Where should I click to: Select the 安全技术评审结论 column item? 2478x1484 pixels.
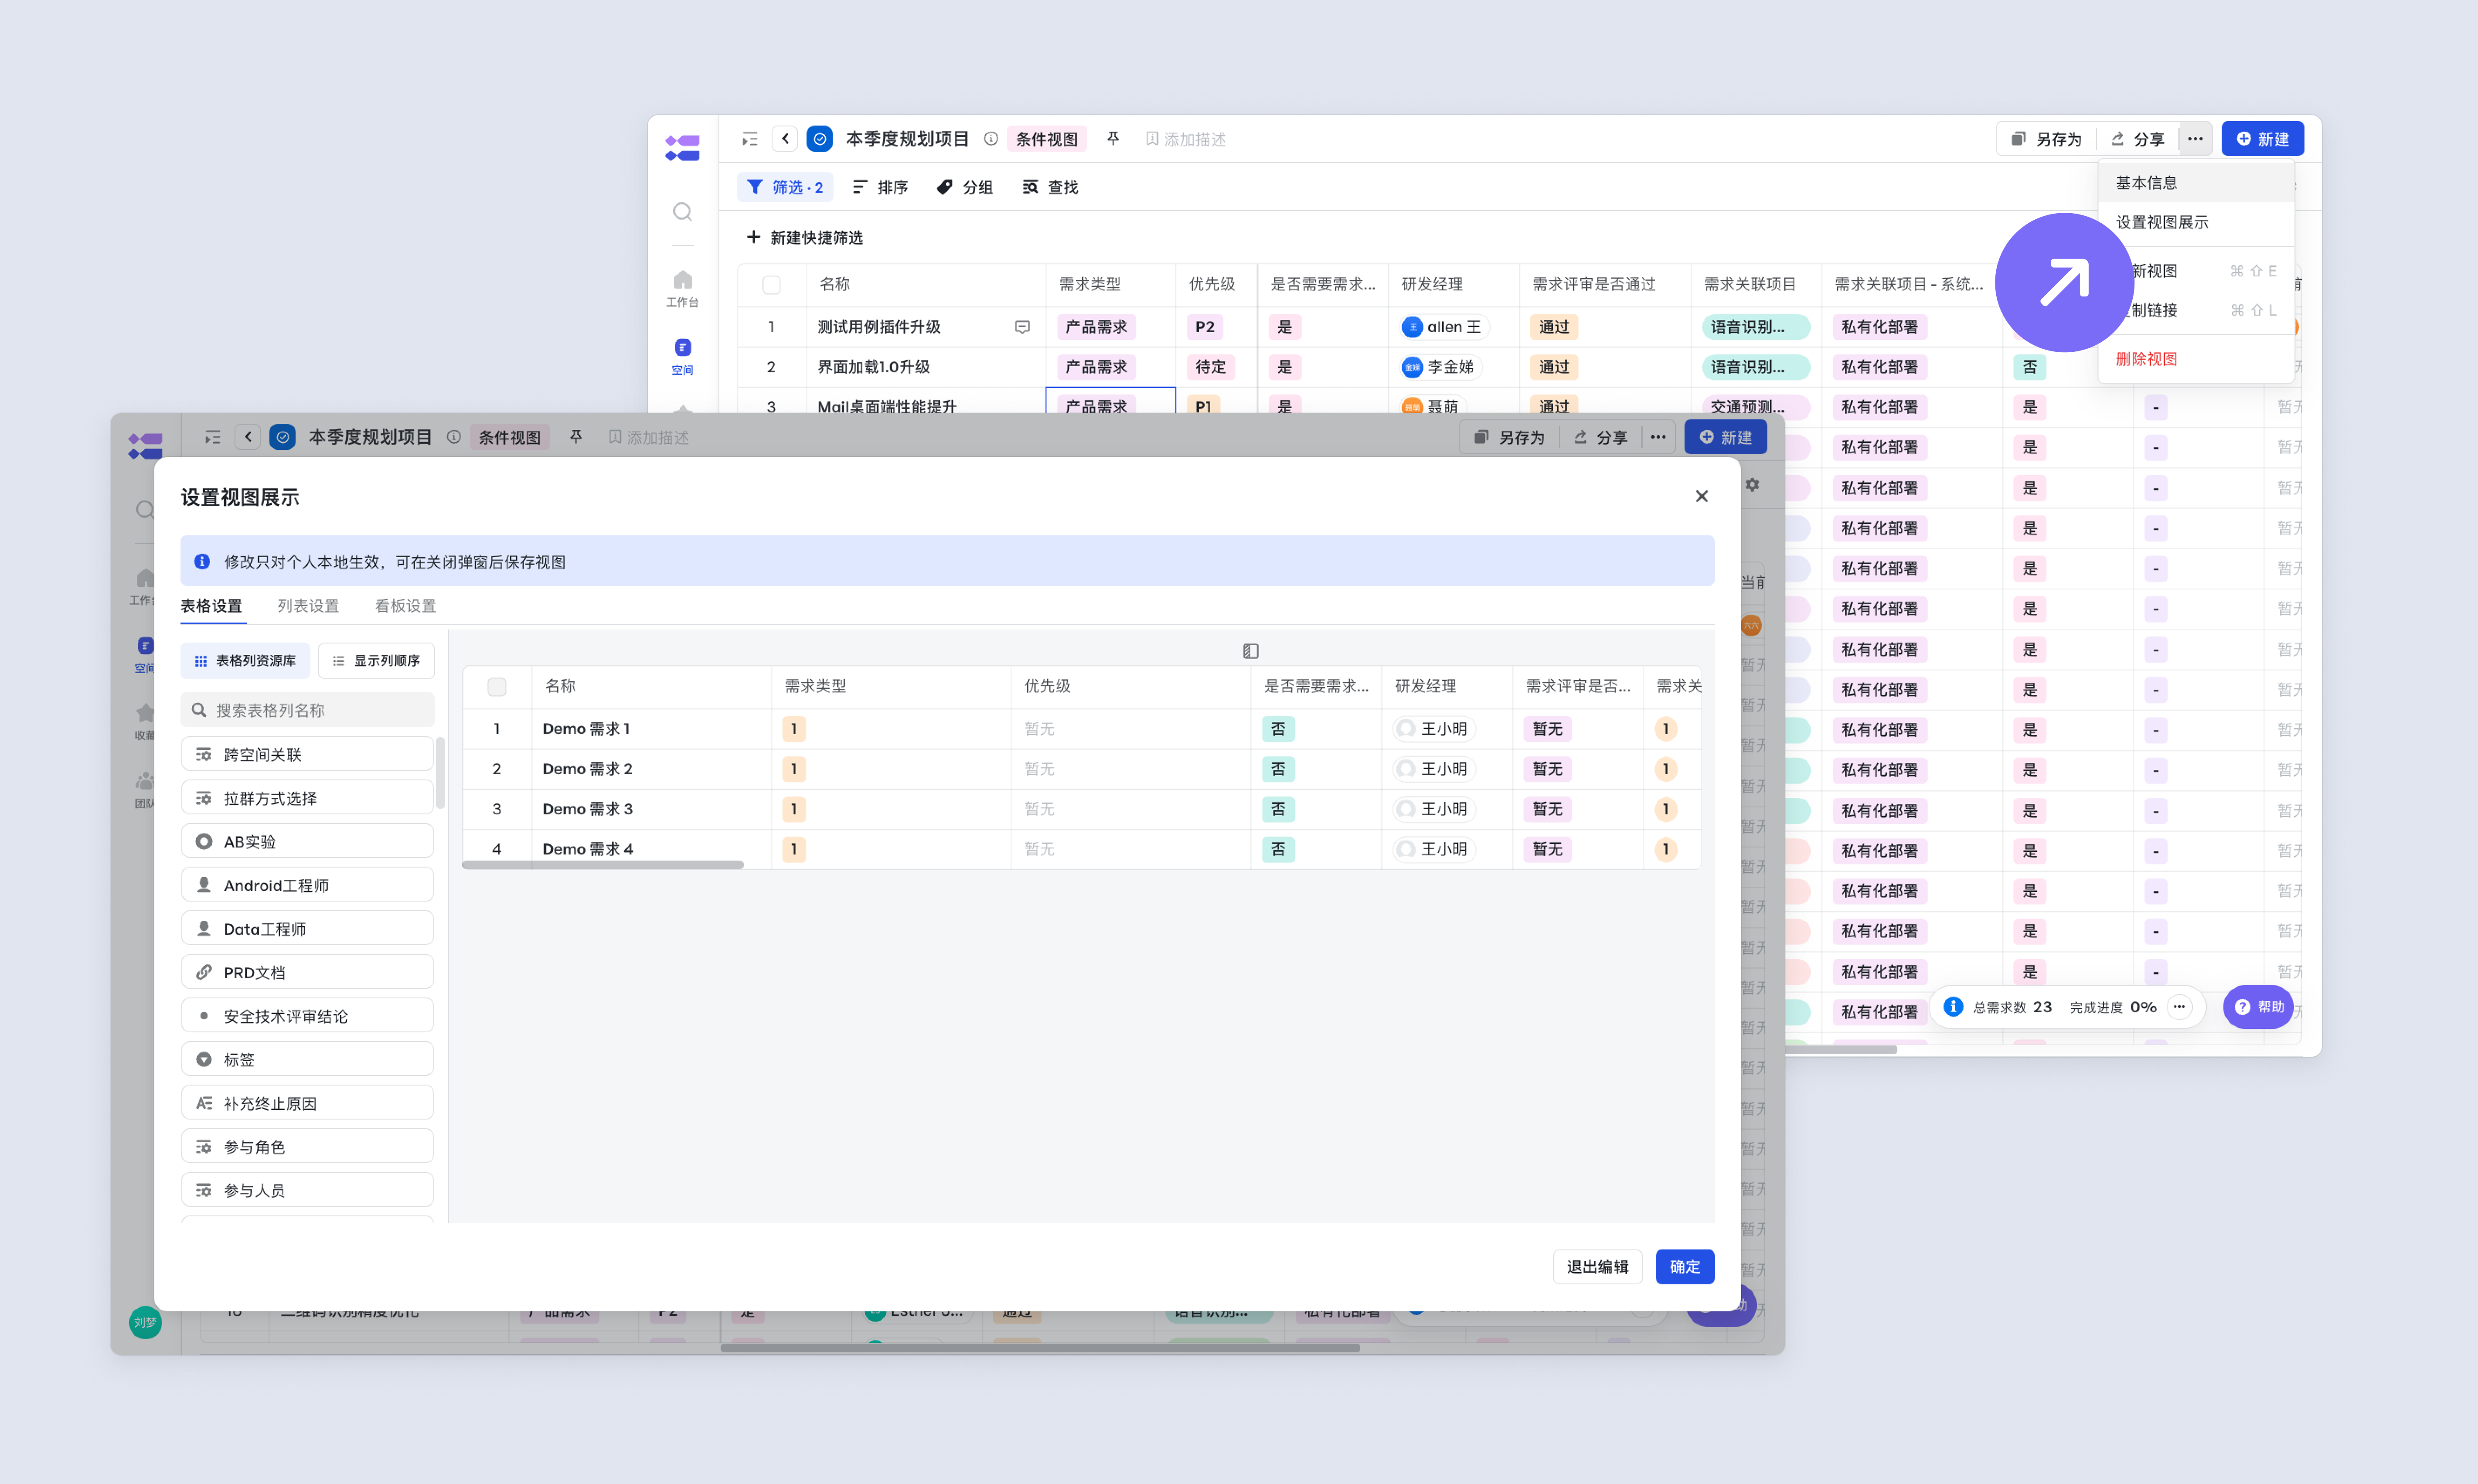pos(308,1016)
